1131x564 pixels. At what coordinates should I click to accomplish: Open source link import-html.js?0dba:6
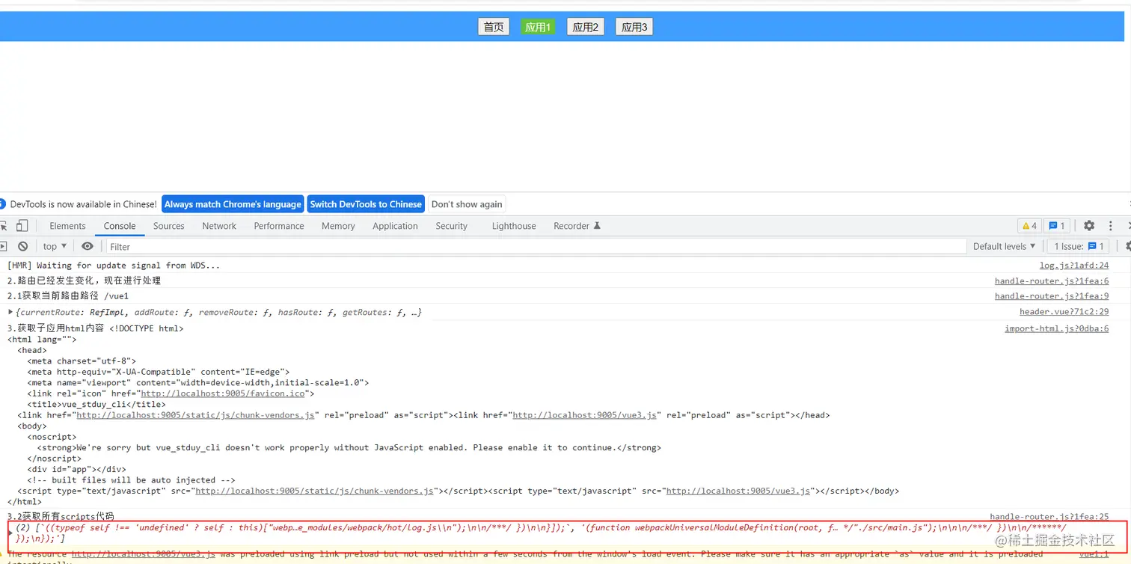coord(1057,328)
